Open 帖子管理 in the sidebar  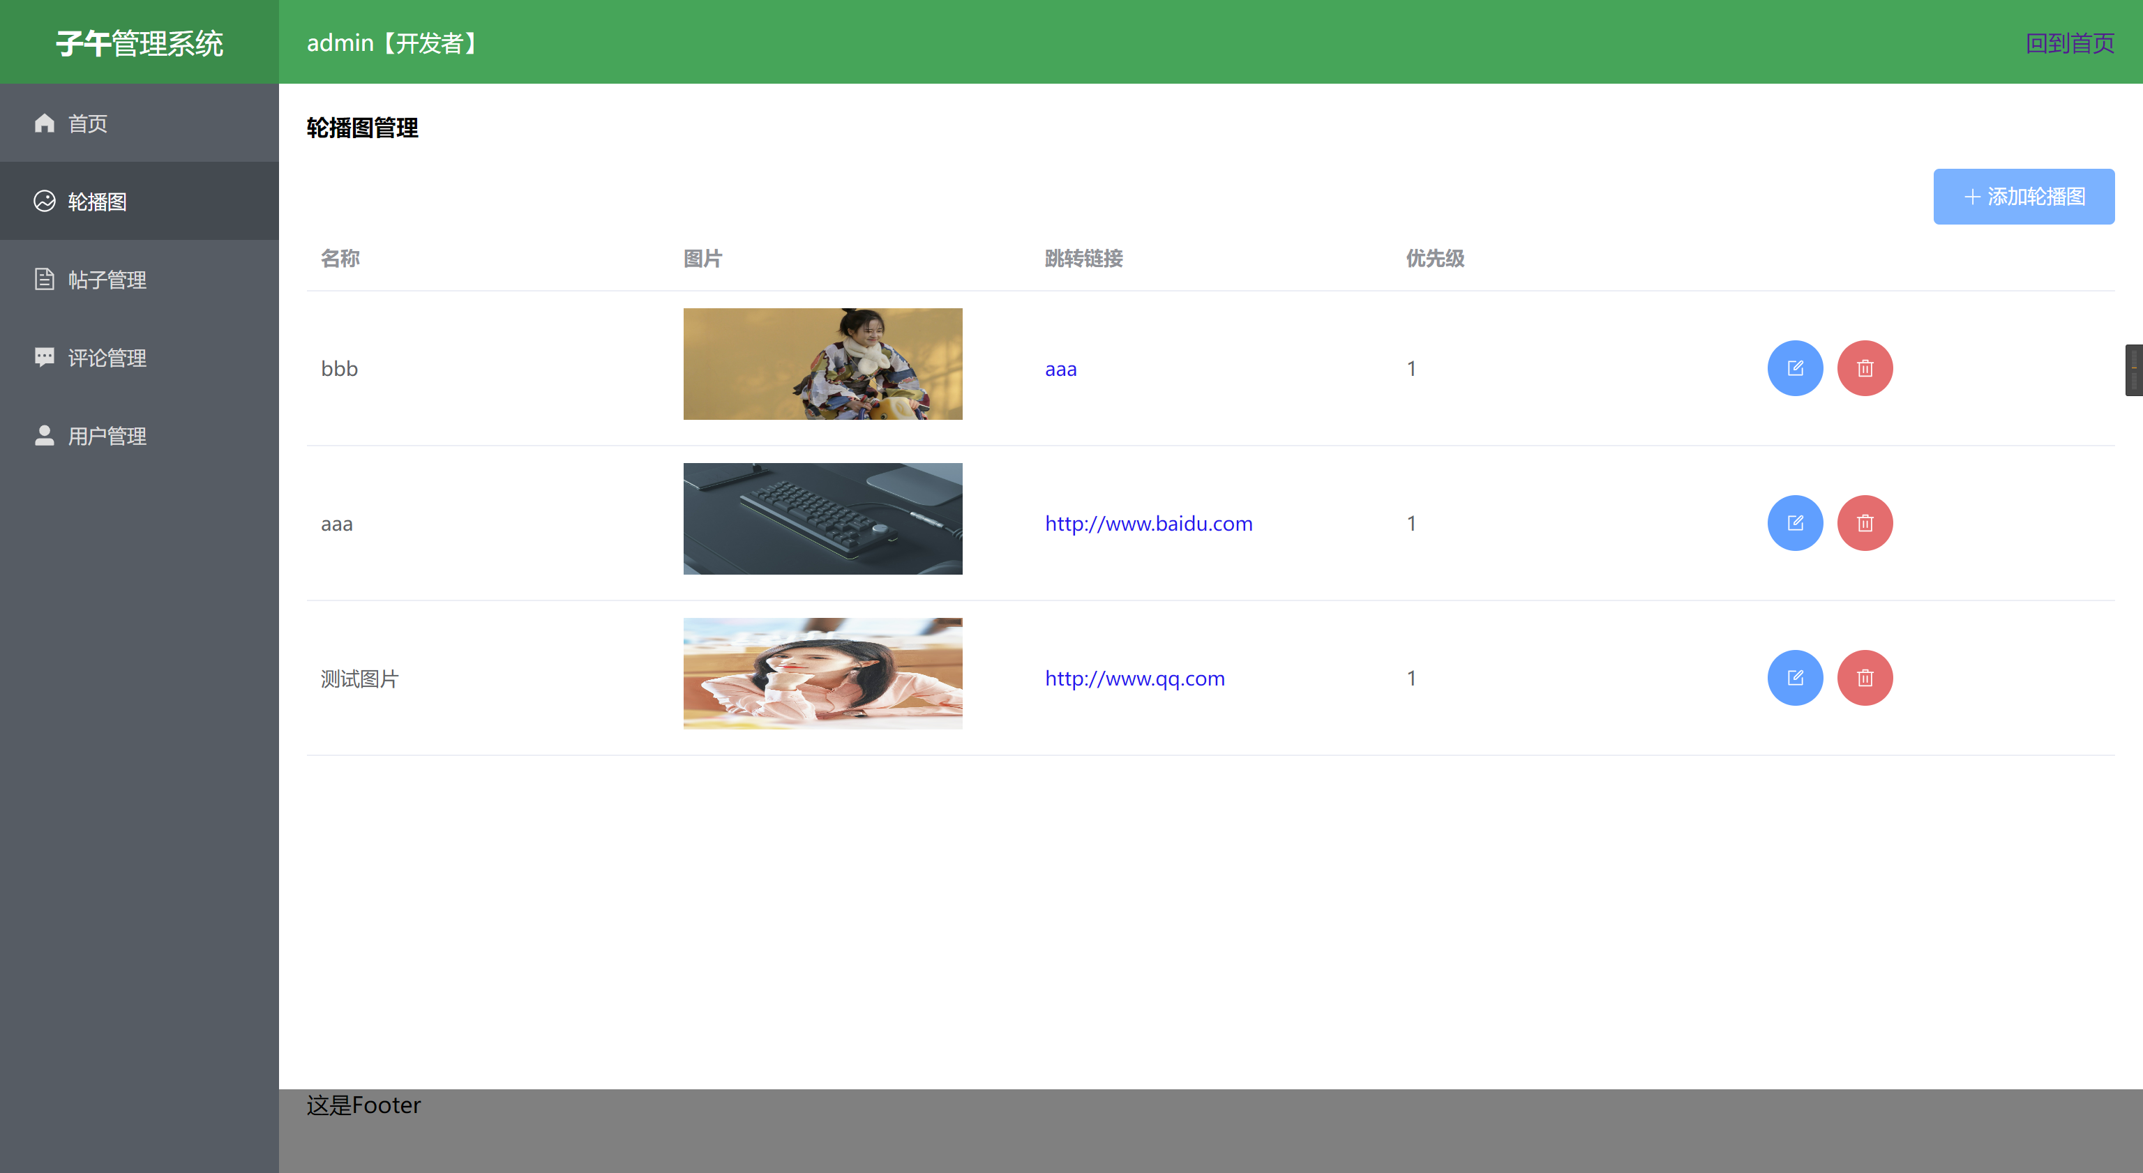107,280
